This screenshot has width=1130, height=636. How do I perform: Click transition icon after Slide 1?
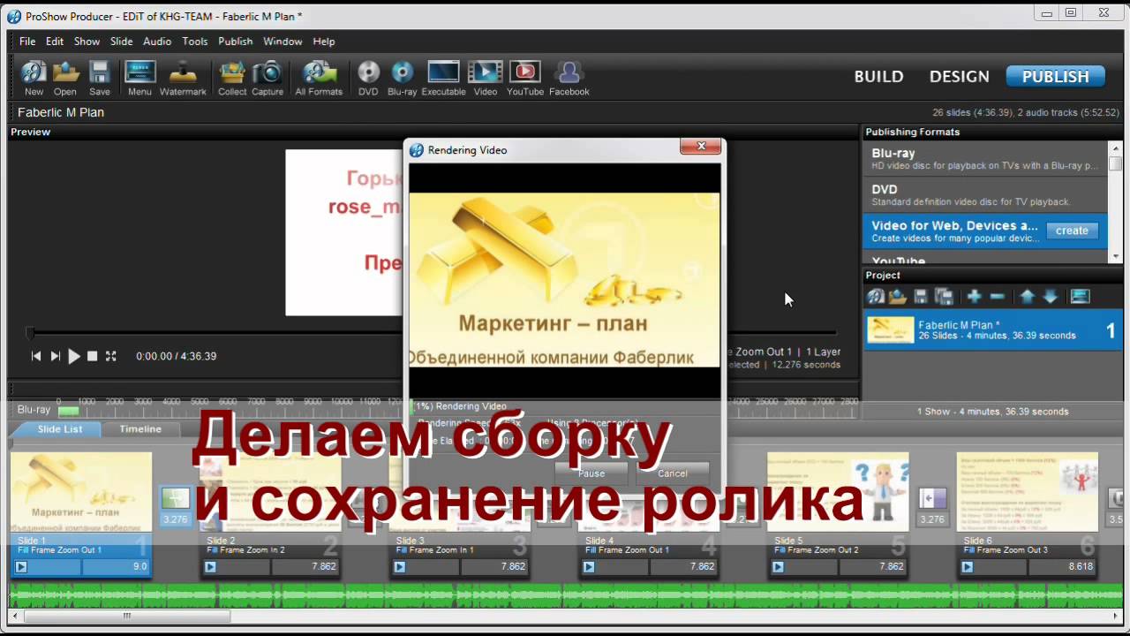(176, 499)
